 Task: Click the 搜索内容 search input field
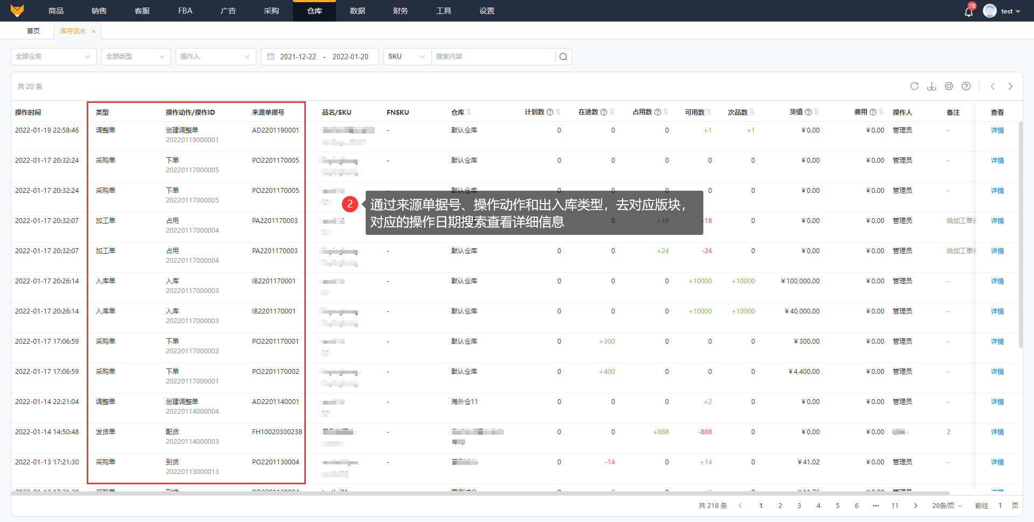pos(493,57)
